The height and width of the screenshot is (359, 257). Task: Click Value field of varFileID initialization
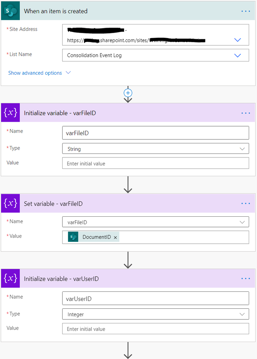point(156,163)
